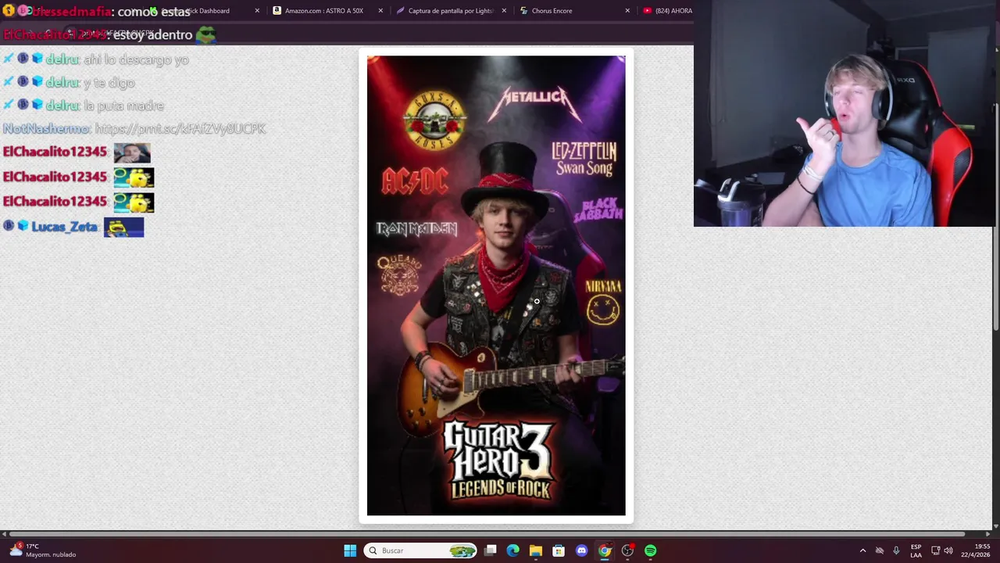1000x563 pixels.
Task: Click the YouTube favicon on the AHORA tab
Action: pyautogui.click(x=648, y=11)
